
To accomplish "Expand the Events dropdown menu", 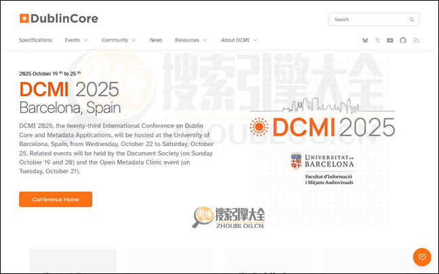I will point(76,40).
